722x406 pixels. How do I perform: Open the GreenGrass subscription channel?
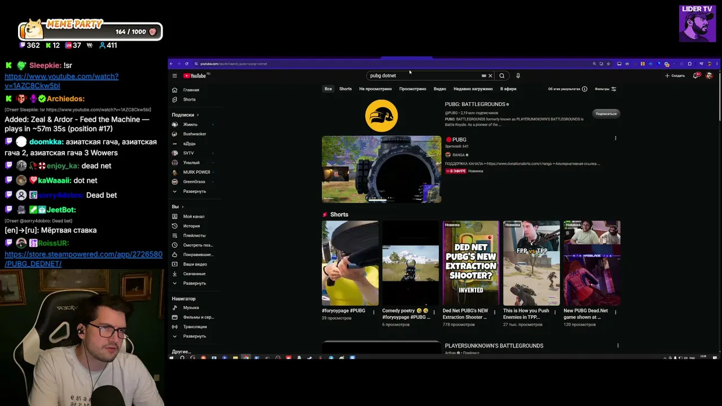tap(194, 182)
